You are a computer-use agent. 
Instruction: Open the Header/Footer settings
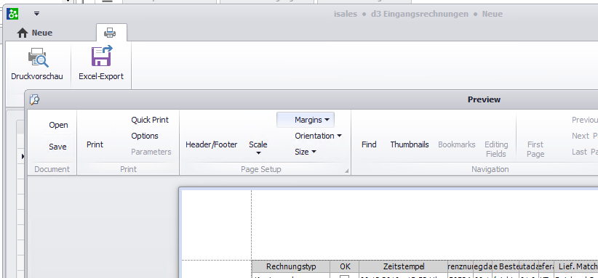pos(211,144)
